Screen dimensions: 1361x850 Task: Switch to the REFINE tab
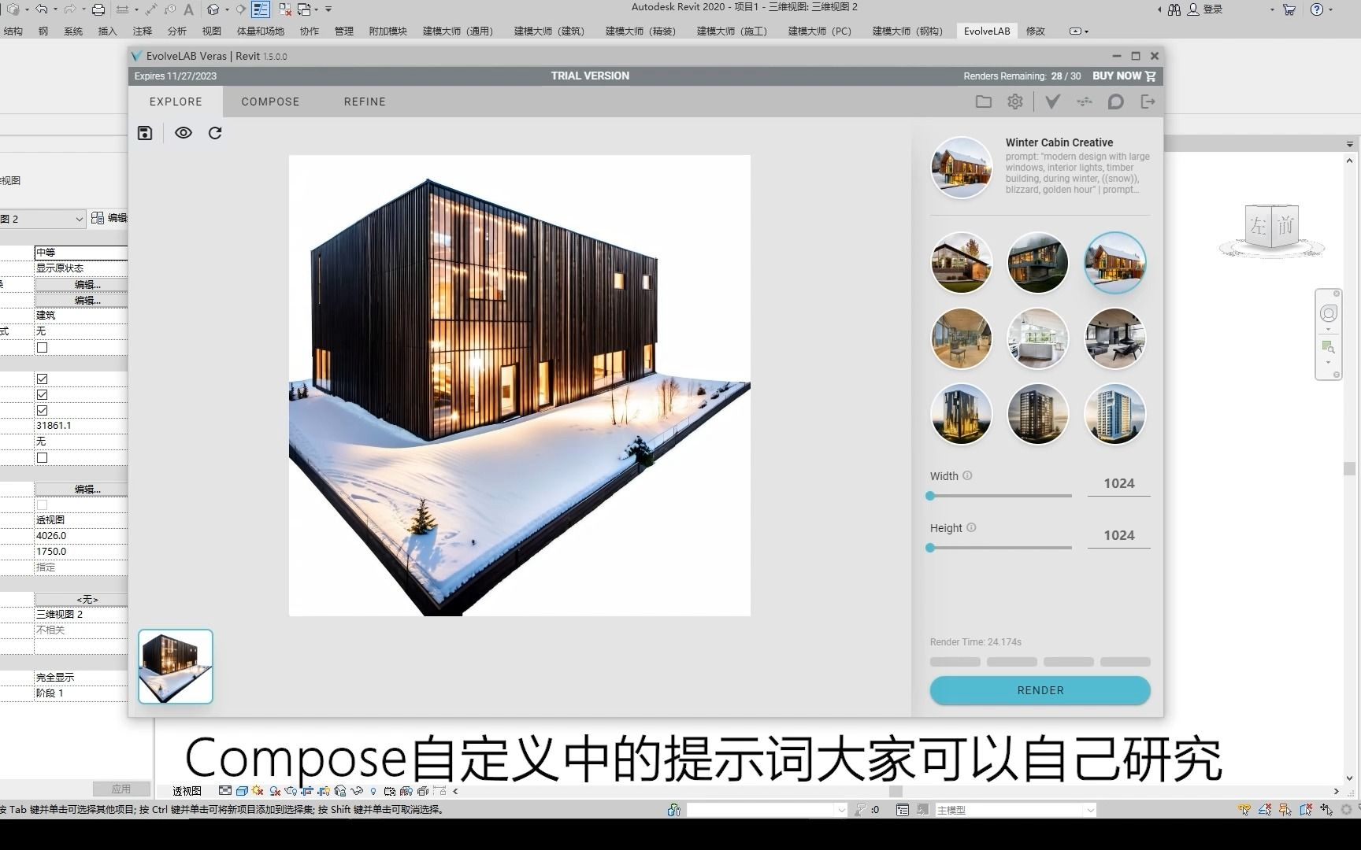pyautogui.click(x=364, y=102)
